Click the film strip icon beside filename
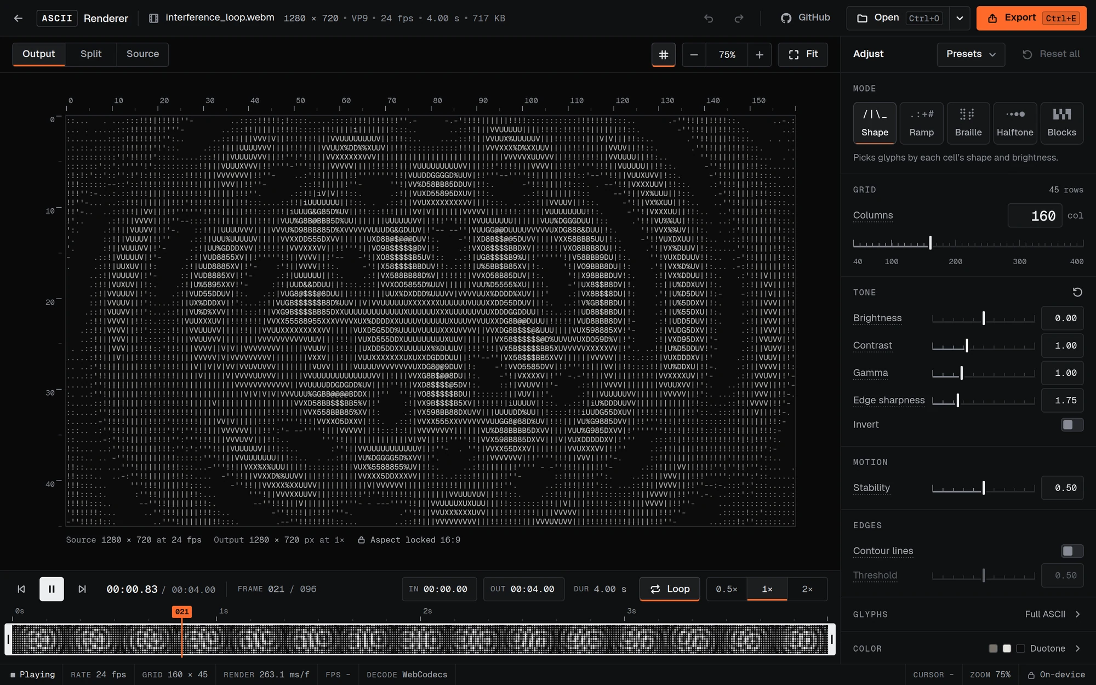This screenshot has height=685, width=1096. (x=154, y=18)
